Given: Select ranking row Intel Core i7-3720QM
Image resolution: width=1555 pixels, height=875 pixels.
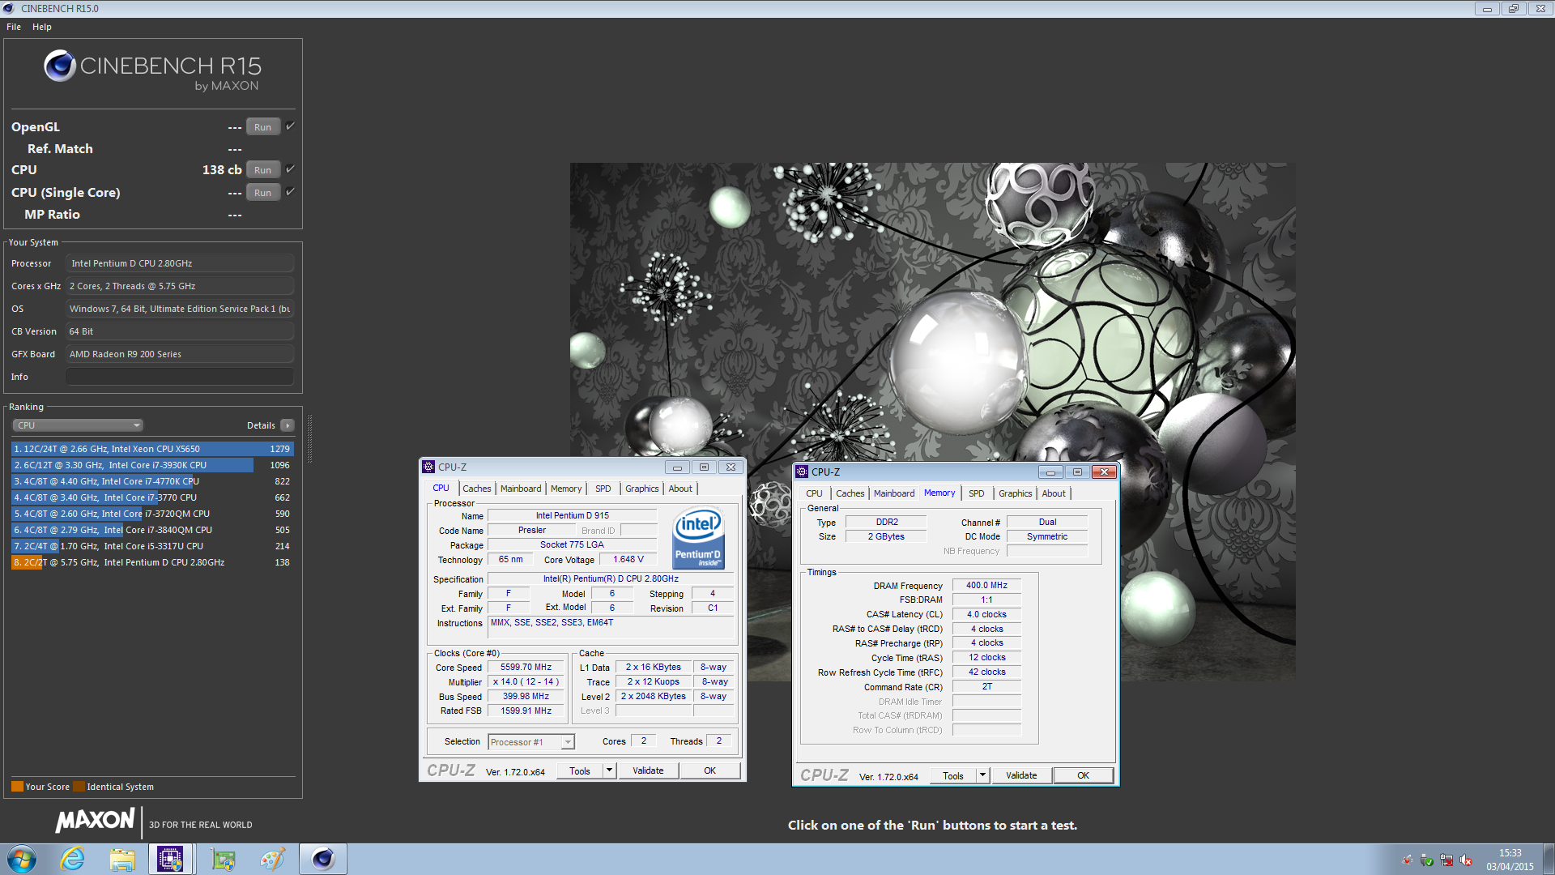Looking at the screenshot, I should 152,514.
